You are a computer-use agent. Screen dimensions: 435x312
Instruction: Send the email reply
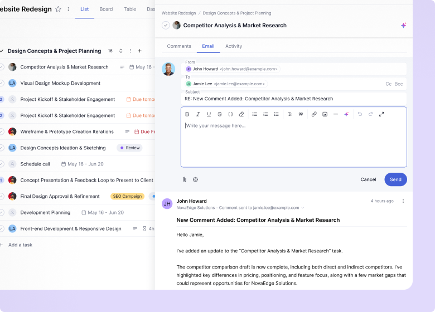(395, 179)
